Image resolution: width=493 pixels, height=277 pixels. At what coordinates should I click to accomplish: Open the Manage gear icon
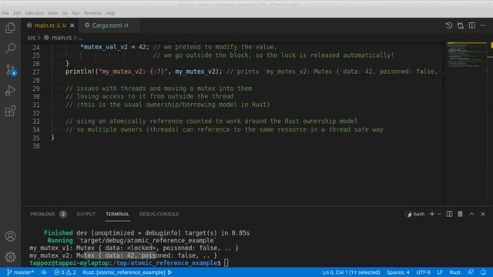point(10,256)
